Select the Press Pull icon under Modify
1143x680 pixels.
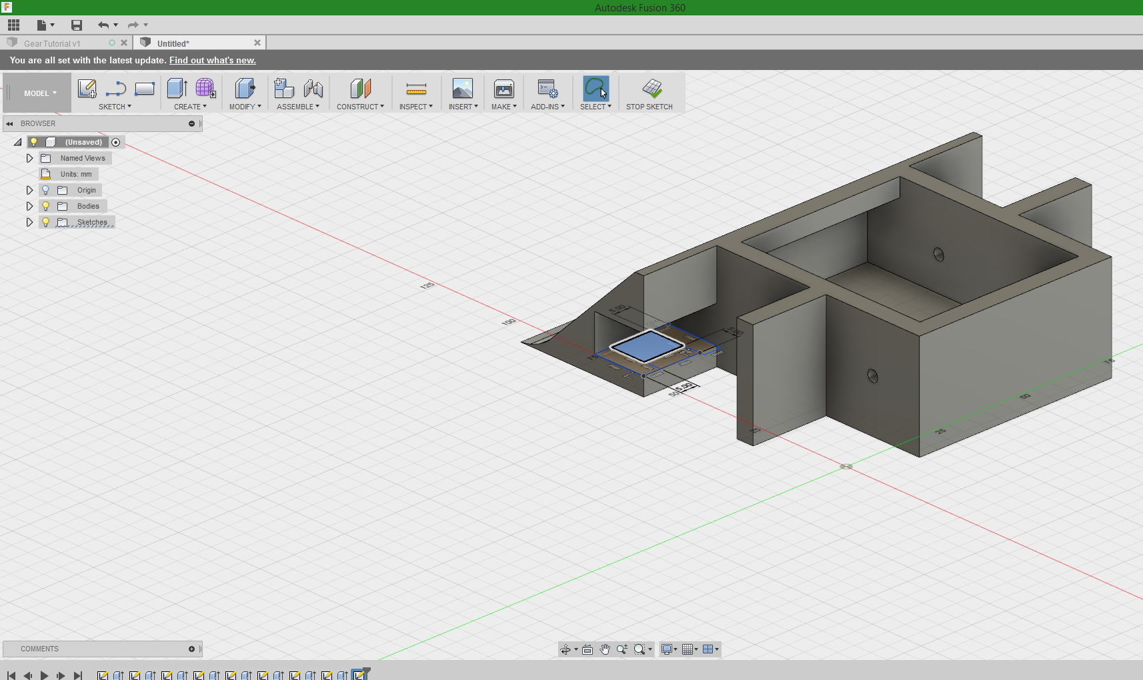coord(245,88)
